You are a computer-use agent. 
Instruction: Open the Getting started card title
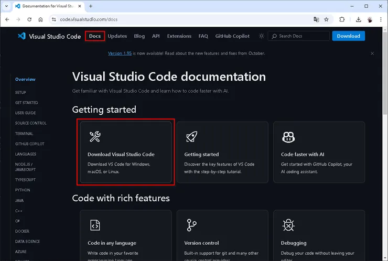(201, 155)
